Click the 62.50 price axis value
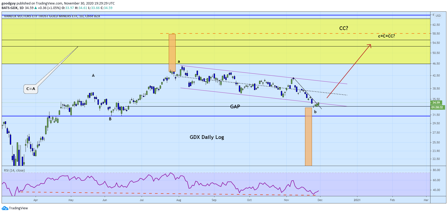The width and height of the screenshot is (448, 213). click(436, 25)
